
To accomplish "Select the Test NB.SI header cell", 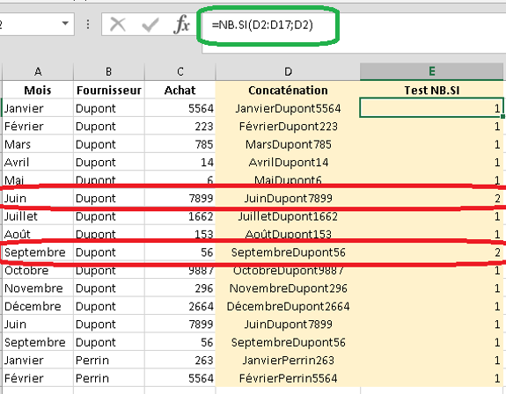I will [x=431, y=91].
